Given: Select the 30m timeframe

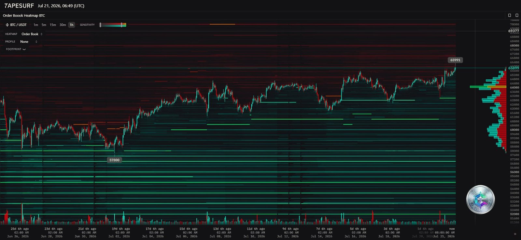Looking at the screenshot, I should (63, 25).
